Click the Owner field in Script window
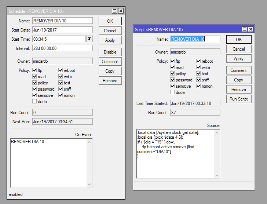 pyautogui.click(x=195, y=52)
